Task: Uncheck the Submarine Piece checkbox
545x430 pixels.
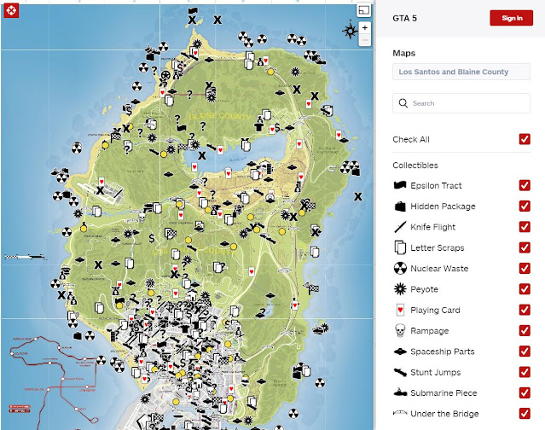Action: (525, 392)
